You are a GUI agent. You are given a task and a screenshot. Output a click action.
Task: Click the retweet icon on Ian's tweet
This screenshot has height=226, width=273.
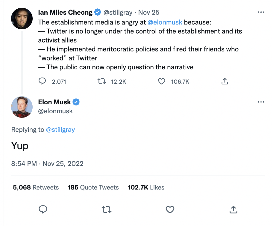(102, 81)
